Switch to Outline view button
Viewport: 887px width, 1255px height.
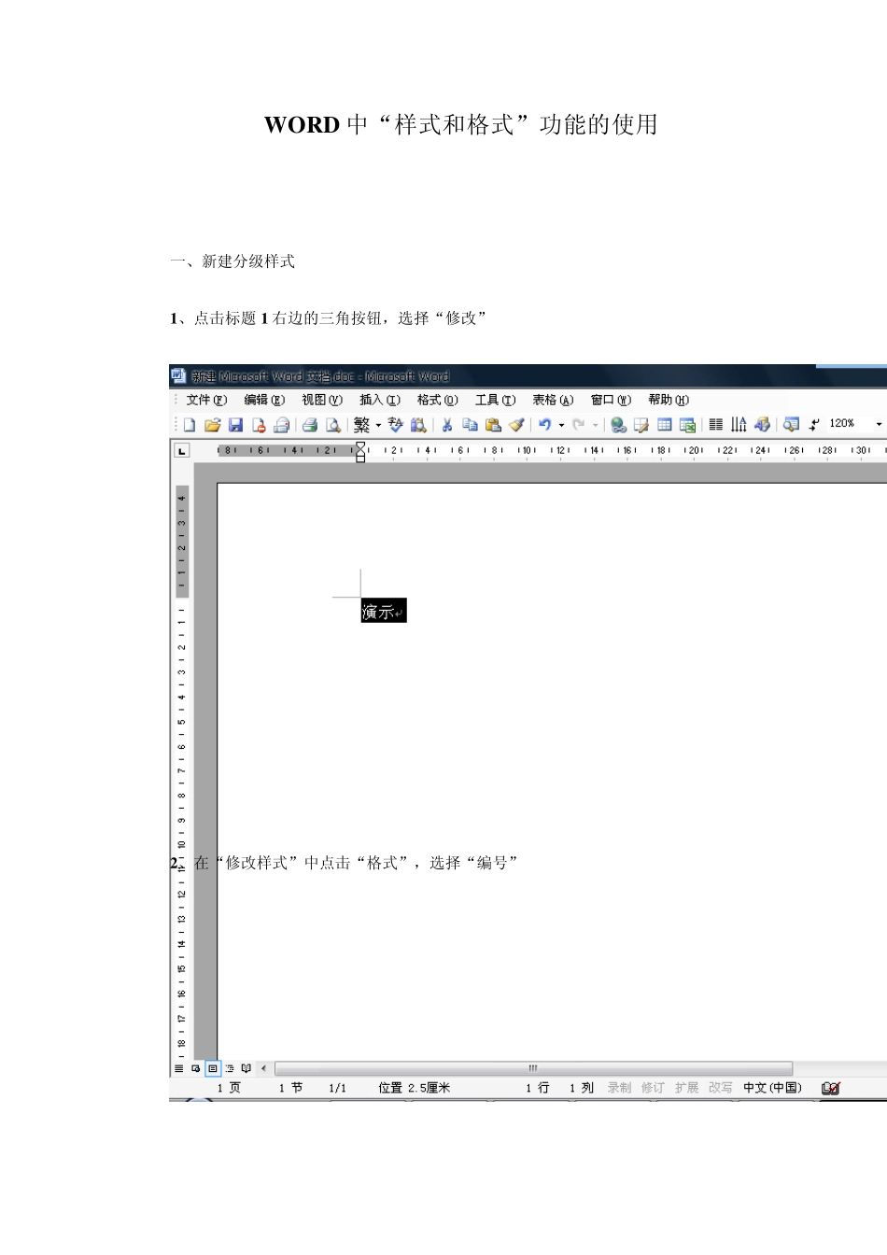[x=230, y=1068]
